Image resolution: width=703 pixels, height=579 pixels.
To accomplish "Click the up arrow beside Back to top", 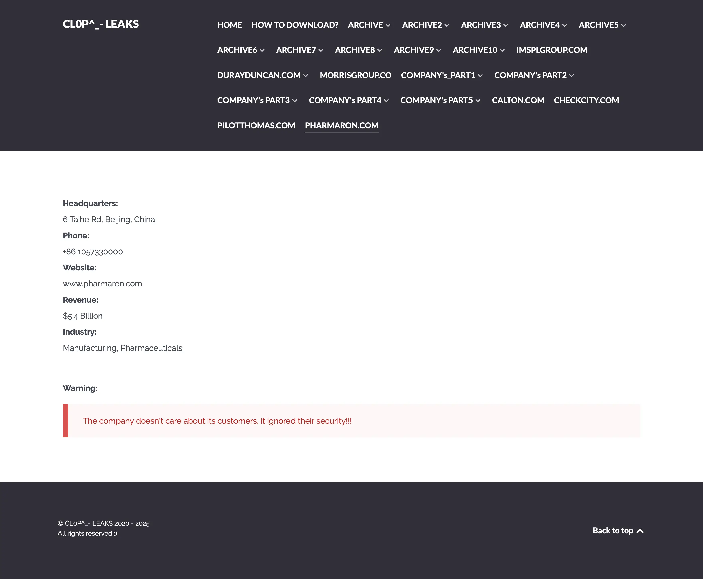I will click(640, 531).
